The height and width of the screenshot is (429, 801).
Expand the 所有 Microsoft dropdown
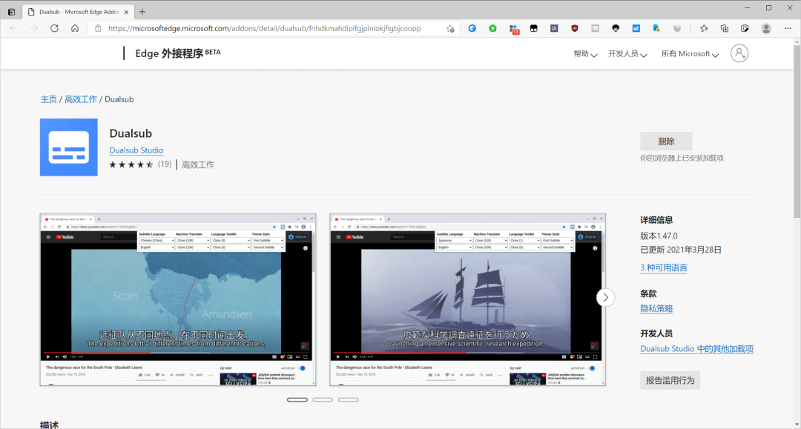click(690, 53)
